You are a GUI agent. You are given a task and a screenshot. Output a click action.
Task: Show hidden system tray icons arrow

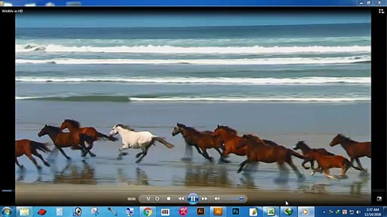tap(324, 212)
